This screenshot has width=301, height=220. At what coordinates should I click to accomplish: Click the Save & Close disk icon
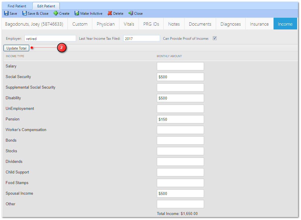pos(24,13)
